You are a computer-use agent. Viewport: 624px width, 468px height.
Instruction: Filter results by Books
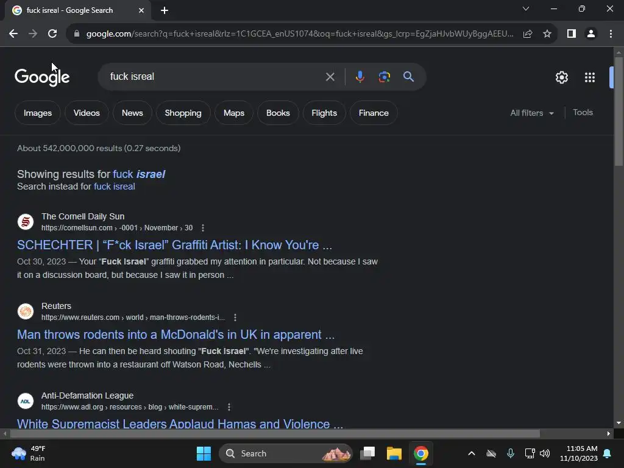click(x=278, y=113)
